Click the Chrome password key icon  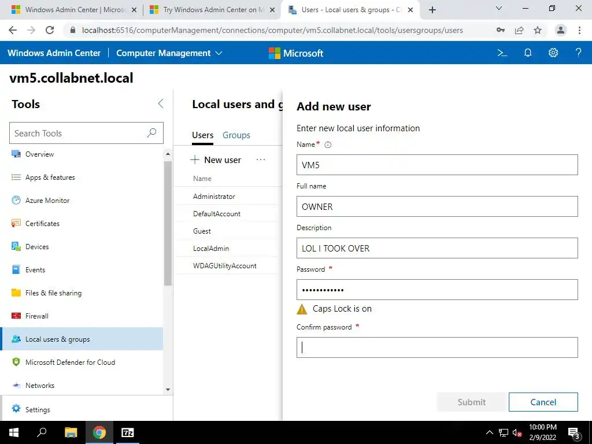coord(501,30)
